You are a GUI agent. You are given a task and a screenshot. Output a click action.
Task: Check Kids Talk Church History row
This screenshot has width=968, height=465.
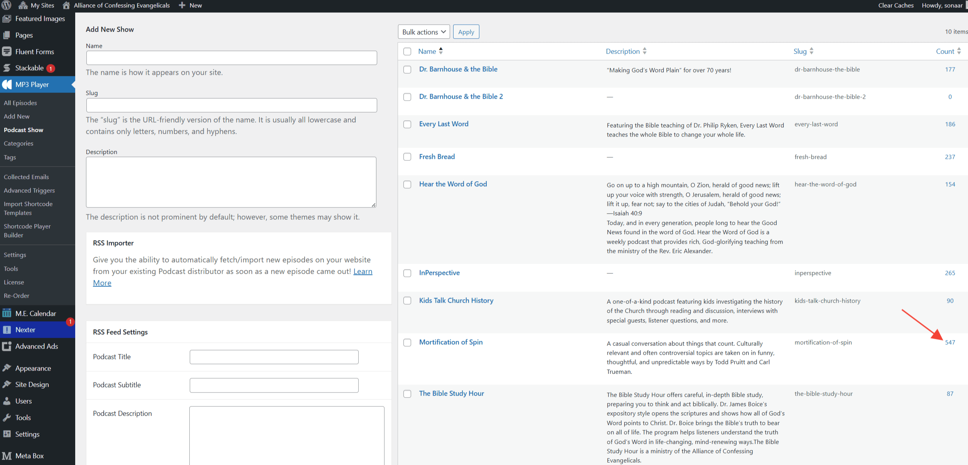click(x=407, y=300)
